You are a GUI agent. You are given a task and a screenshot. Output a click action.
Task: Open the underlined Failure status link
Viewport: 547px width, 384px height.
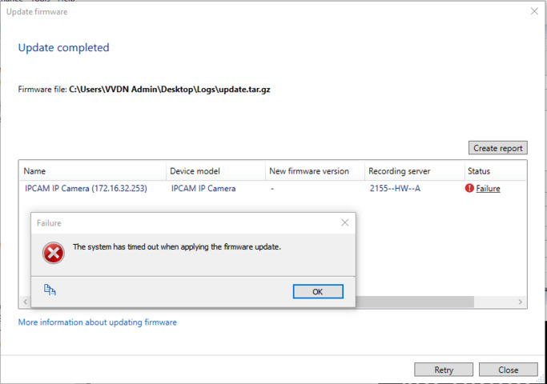tap(488, 189)
